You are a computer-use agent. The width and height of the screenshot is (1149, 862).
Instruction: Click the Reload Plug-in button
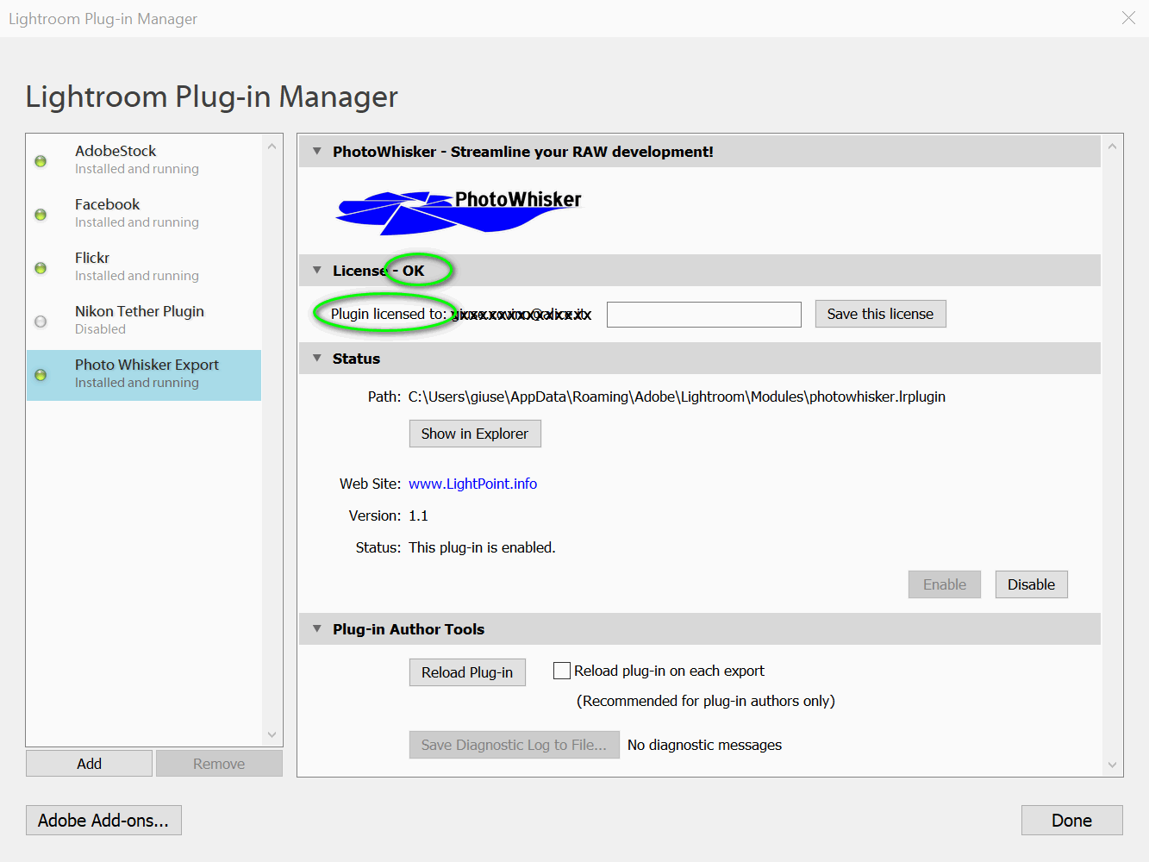tap(467, 672)
